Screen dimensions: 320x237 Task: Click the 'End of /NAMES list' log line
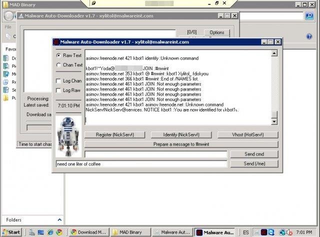pos(142,79)
